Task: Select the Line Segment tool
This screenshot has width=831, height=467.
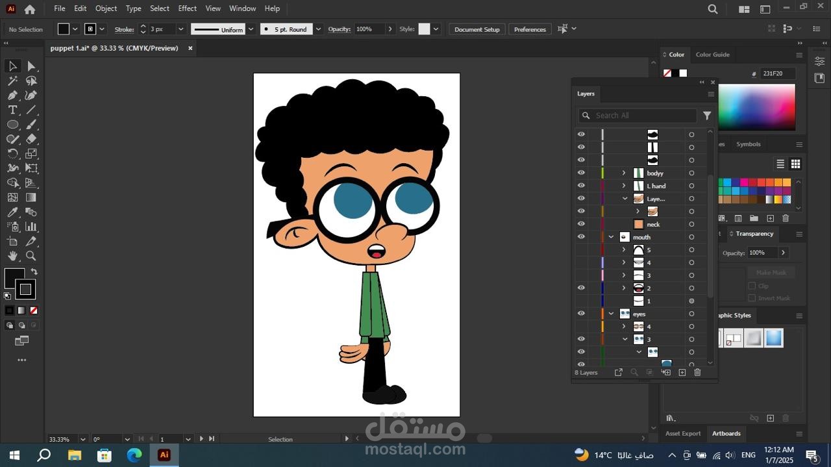Action: (31, 110)
